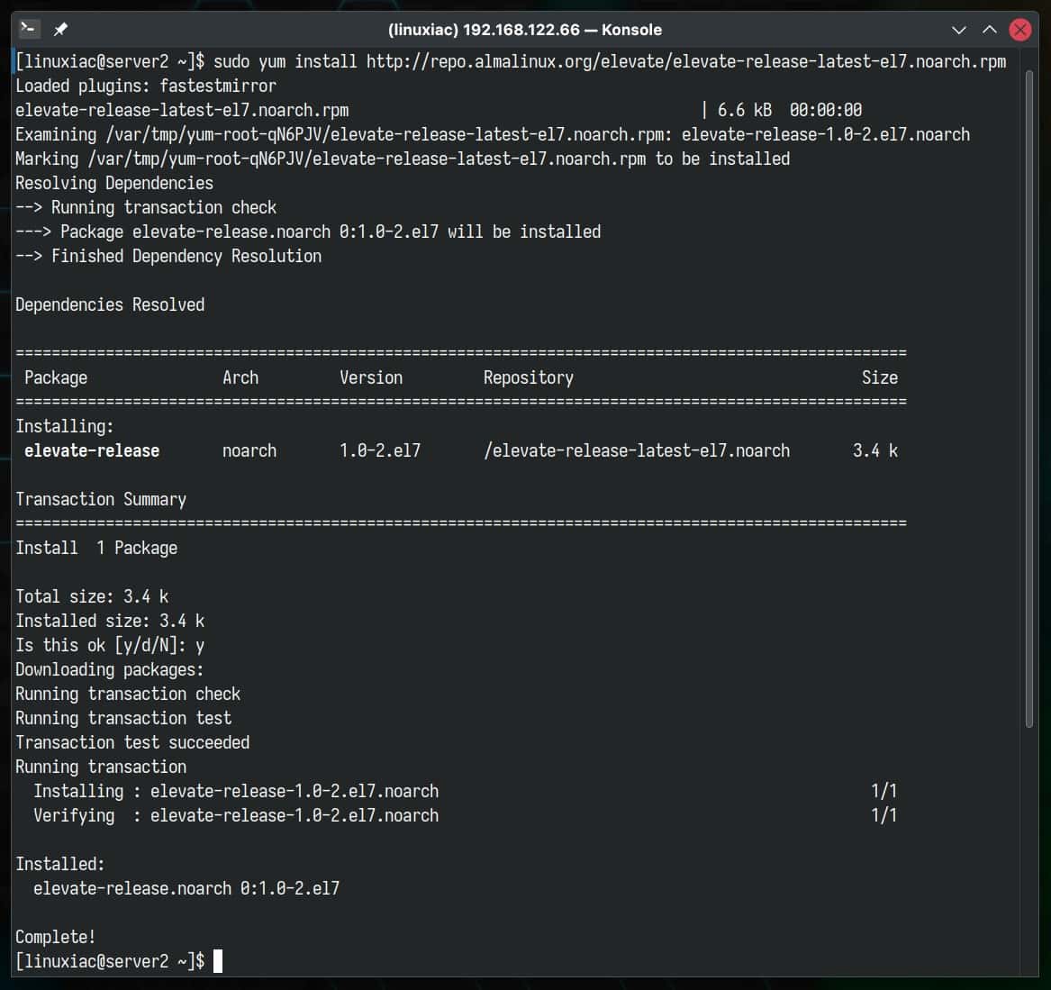Image resolution: width=1051 pixels, height=990 pixels.
Task: Click the version text 1.0-2.el7
Action: click(x=380, y=450)
